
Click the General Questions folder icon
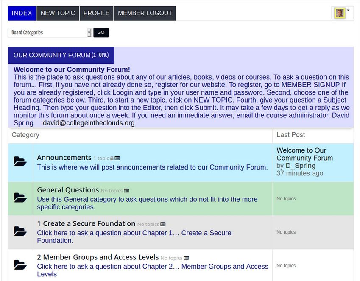coord(20,198)
